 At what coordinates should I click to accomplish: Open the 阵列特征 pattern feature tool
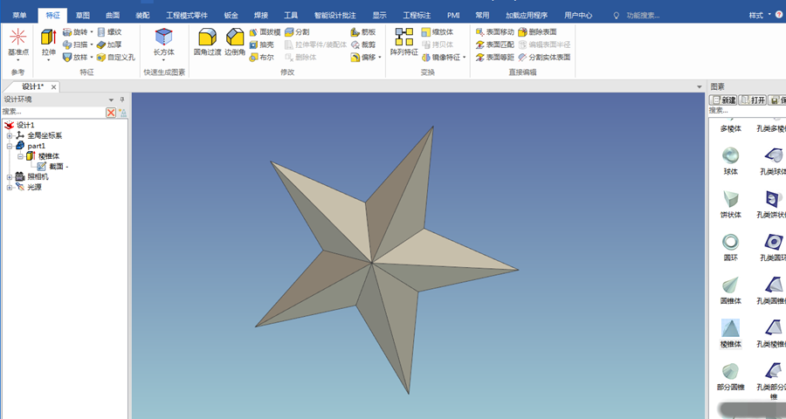coord(404,43)
